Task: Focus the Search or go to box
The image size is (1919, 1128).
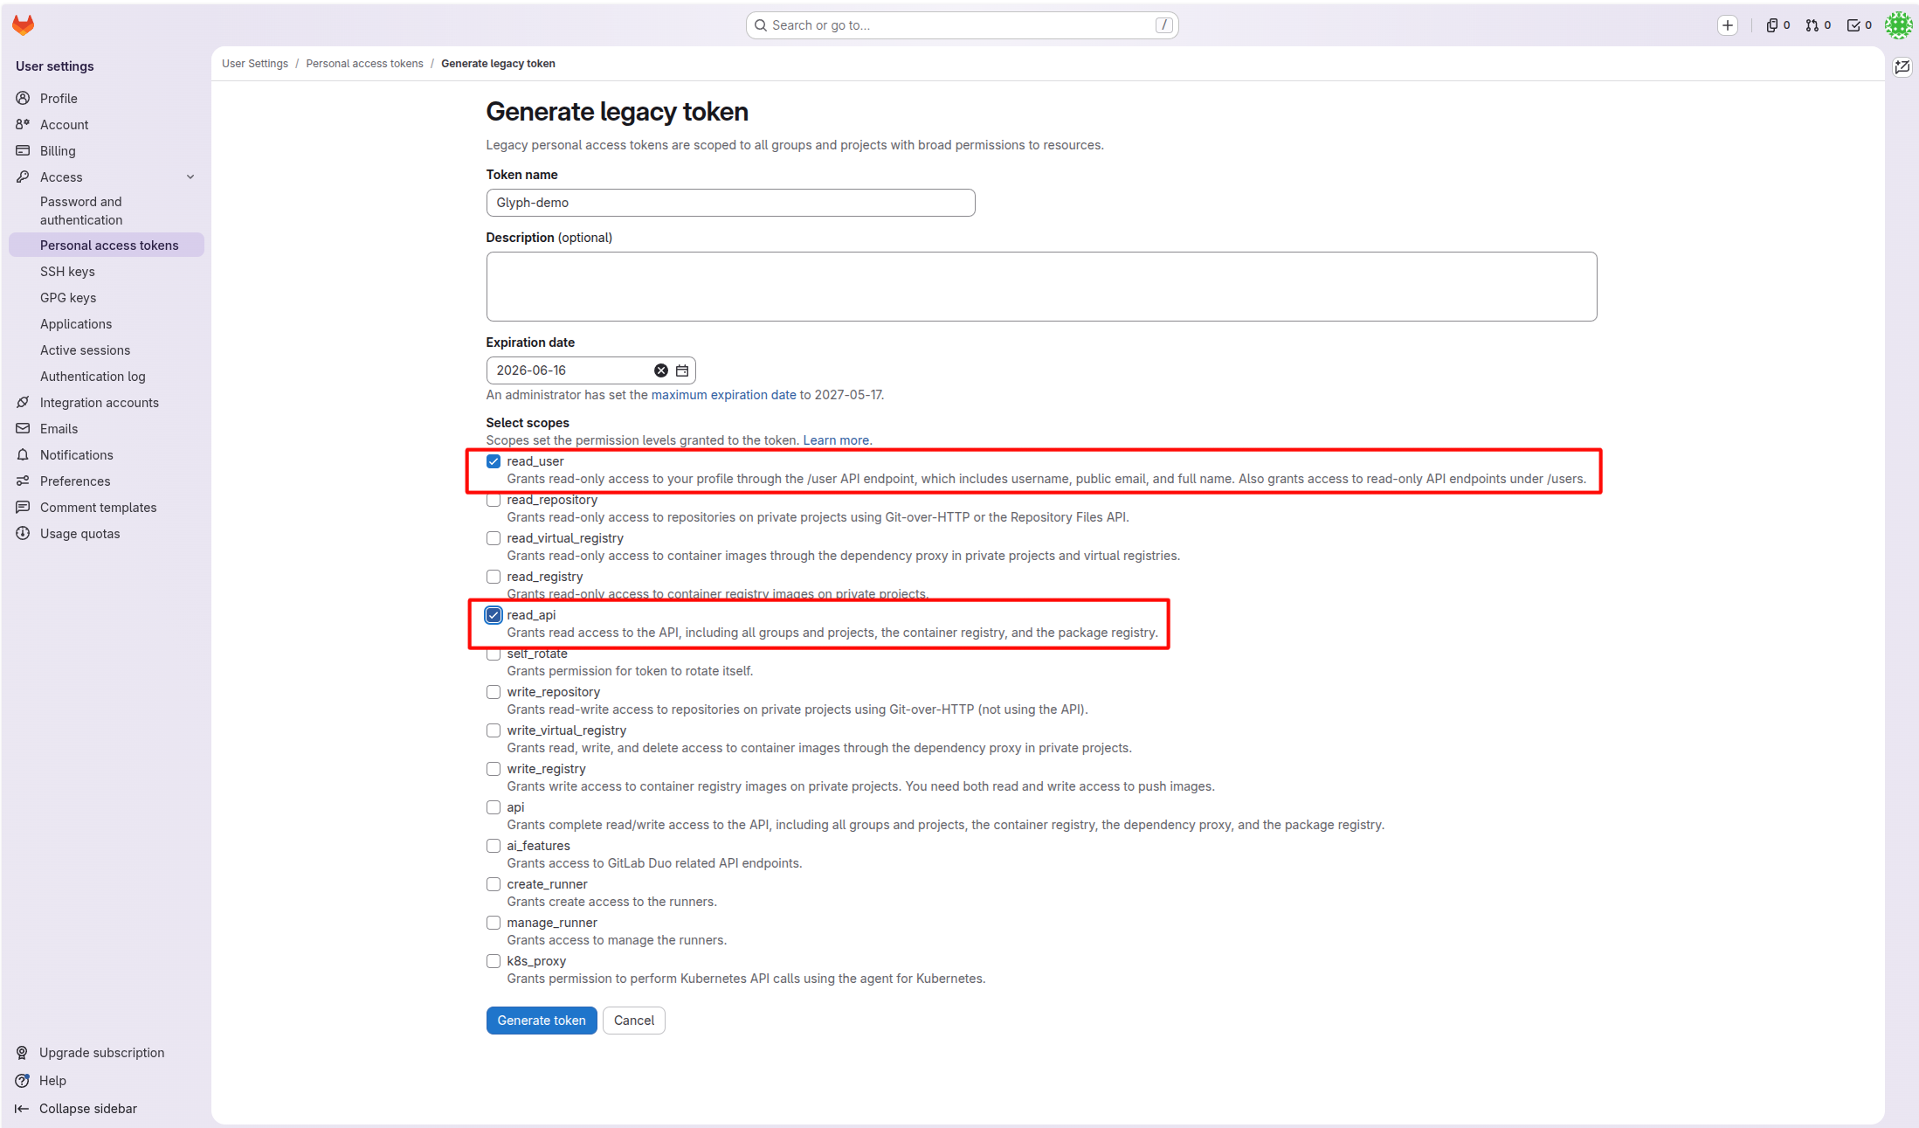Action: [x=962, y=25]
